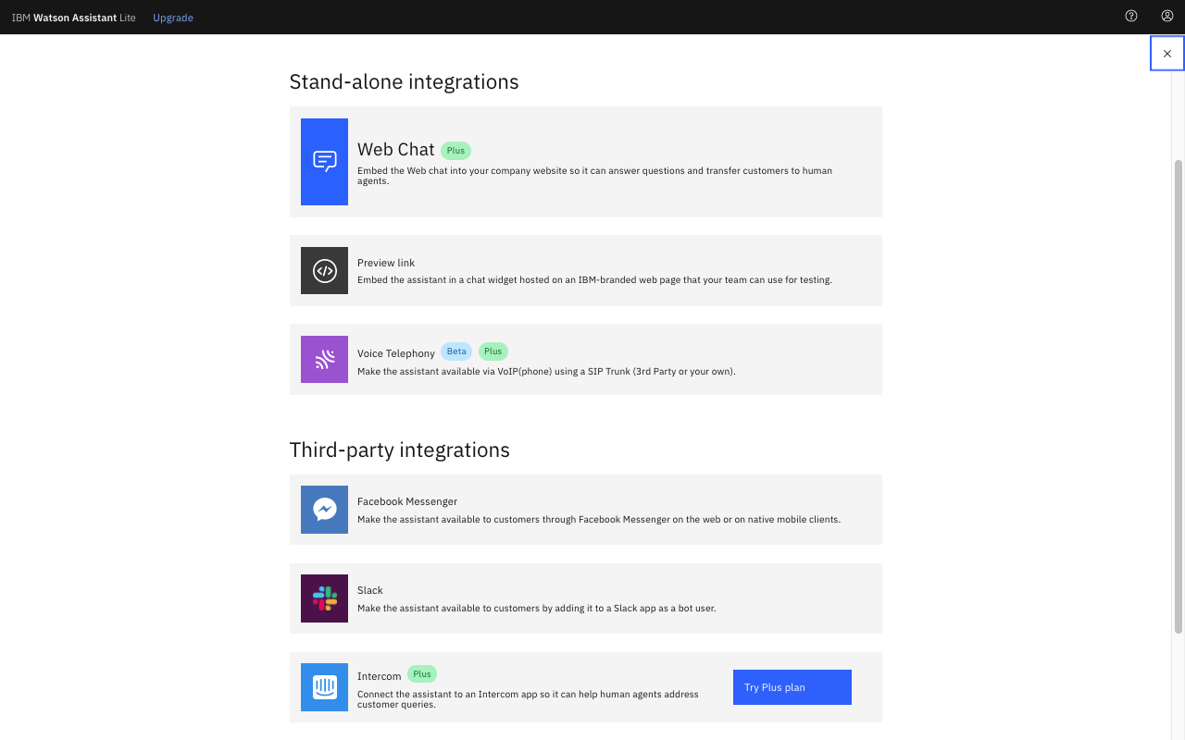Close the integrations panel with X
The width and height of the screenshot is (1185, 740).
tap(1167, 54)
